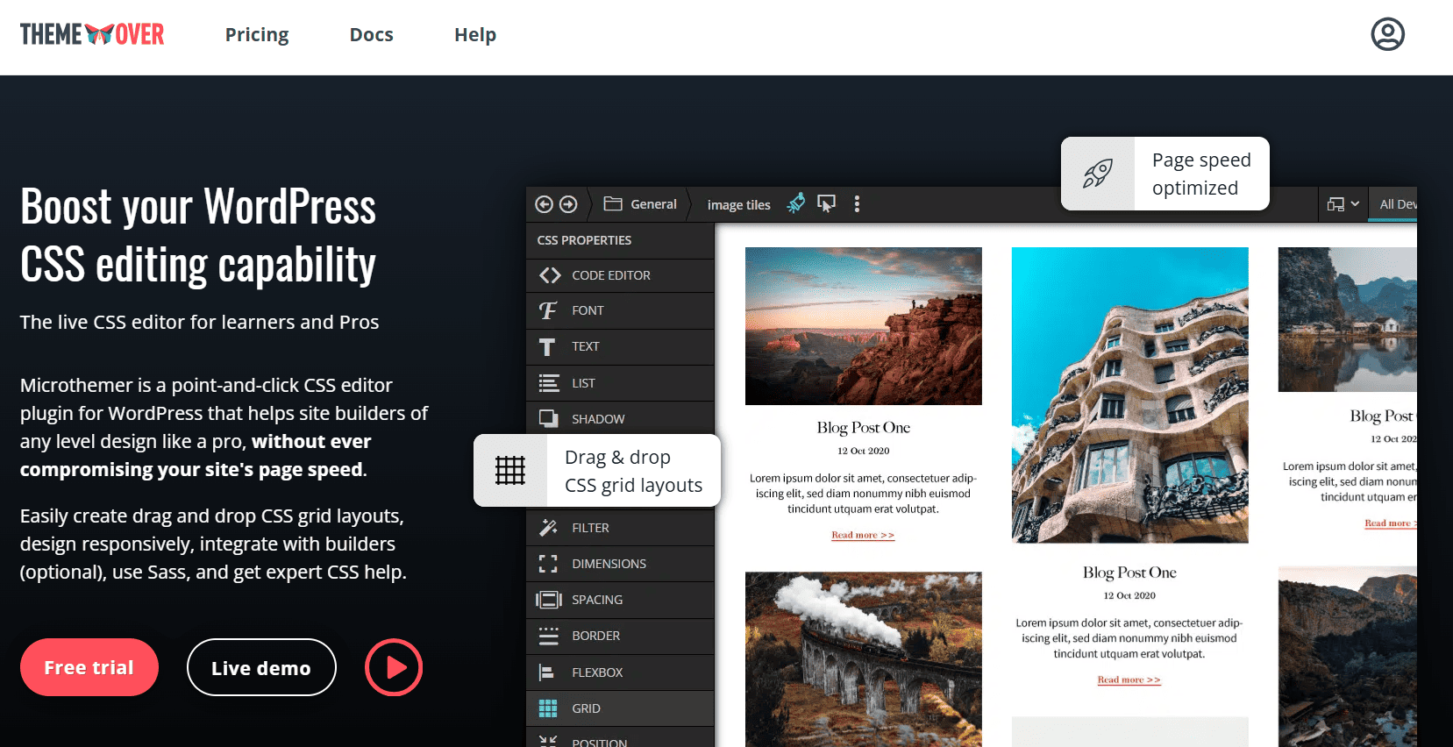Screen dimensions: 1453x747
Task: Click the 'Page speed optimized' badge text
Action: (x=1201, y=174)
